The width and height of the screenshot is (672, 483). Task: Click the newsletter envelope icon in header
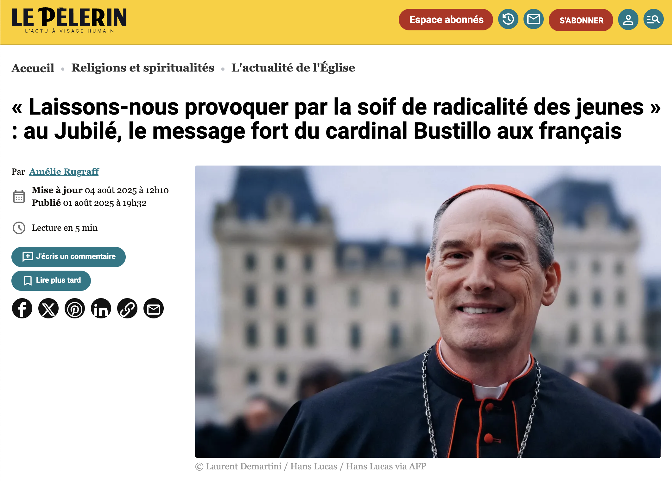(x=533, y=19)
